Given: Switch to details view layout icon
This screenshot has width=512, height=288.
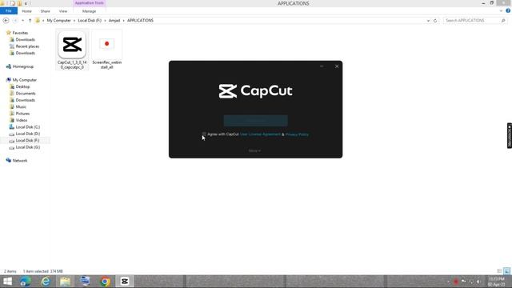Looking at the screenshot, I should click(499, 271).
